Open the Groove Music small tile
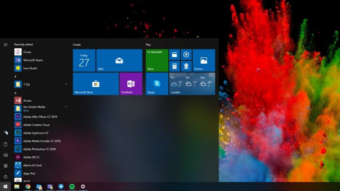Viewport: 340px width, 191px height. 186,55
